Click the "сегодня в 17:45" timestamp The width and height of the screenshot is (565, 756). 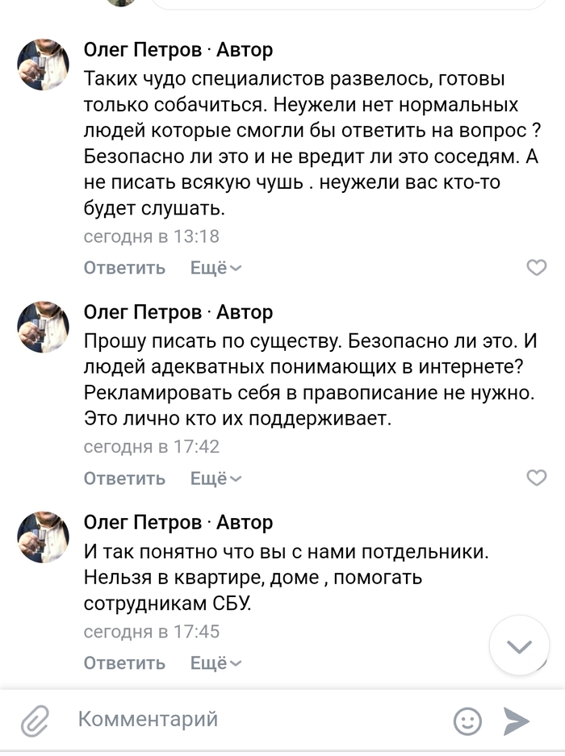pos(152,631)
